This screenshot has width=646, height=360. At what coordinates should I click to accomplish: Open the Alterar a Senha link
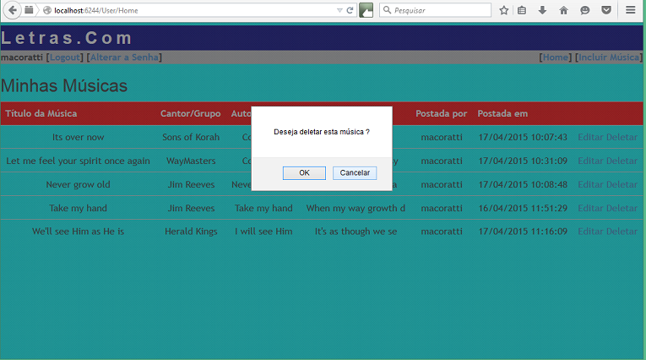[x=123, y=57]
